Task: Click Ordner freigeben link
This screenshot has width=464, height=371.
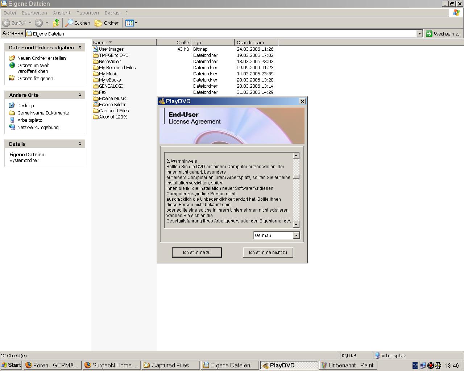Action: tap(35, 78)
